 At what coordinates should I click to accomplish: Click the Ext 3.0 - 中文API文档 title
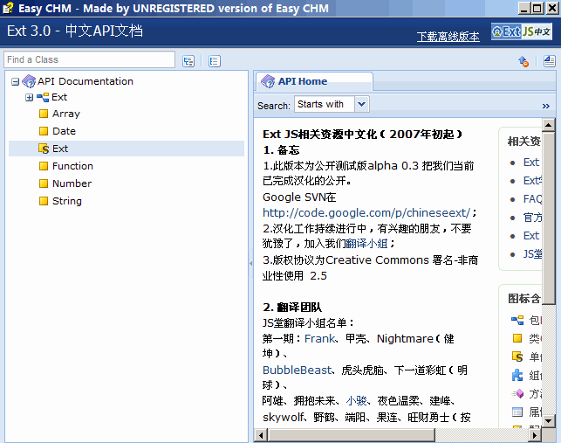(x=75, y=31)
